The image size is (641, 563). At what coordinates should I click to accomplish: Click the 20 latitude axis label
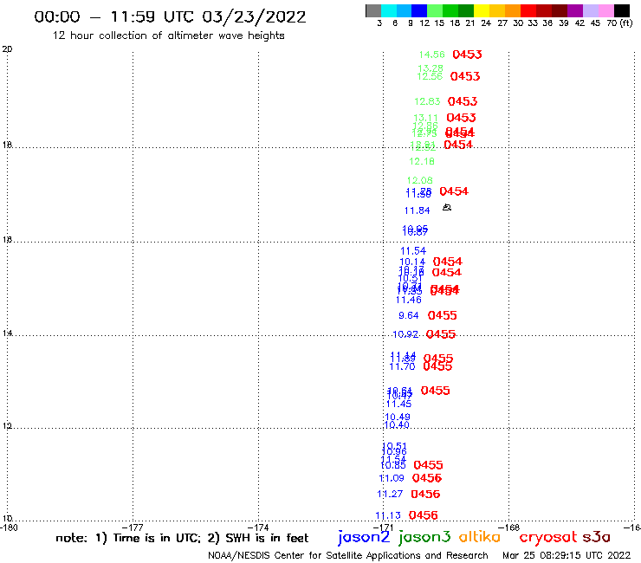7,49
